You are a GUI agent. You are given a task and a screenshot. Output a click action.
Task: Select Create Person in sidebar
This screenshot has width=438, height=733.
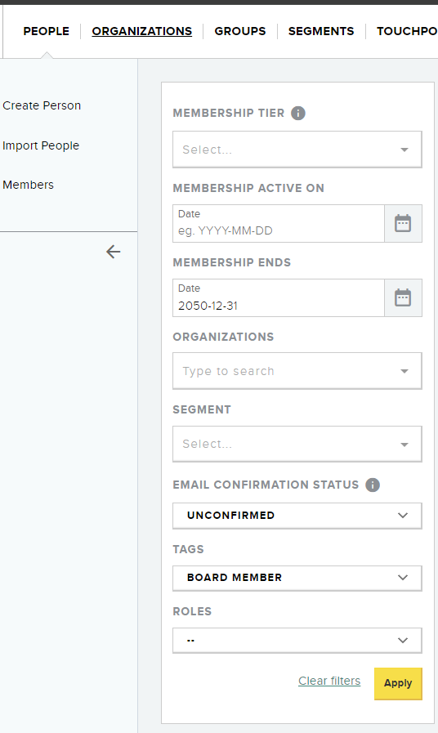tap(42, 105)
